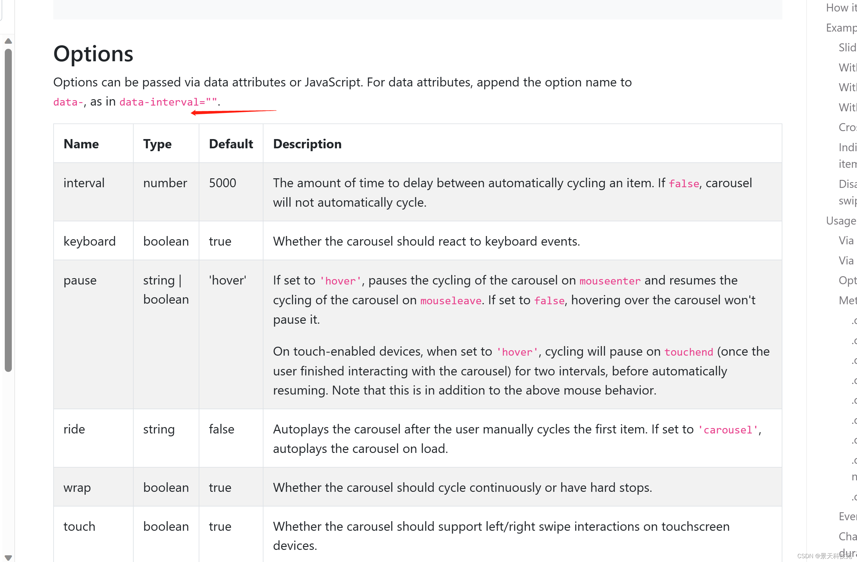
Task: Click the left vertical scrollbar thumb
Action: tap(8, 210)
